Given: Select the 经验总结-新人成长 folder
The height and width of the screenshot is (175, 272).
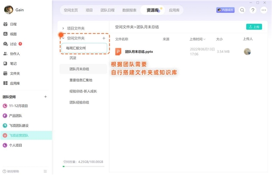Looking at the screenshot, I should 83,91.
